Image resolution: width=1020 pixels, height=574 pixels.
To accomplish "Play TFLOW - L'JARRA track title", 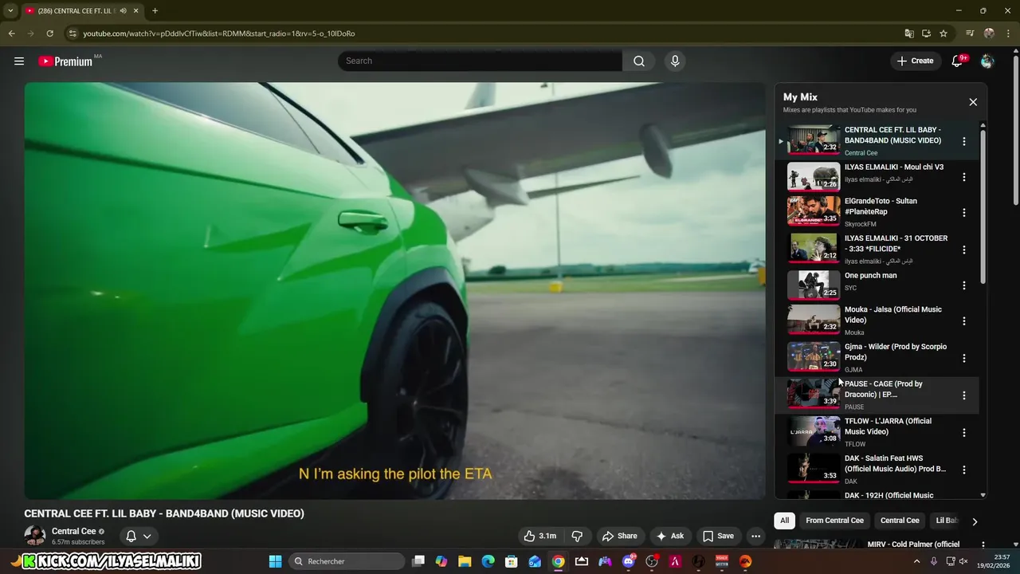I will tap(888, 426).
